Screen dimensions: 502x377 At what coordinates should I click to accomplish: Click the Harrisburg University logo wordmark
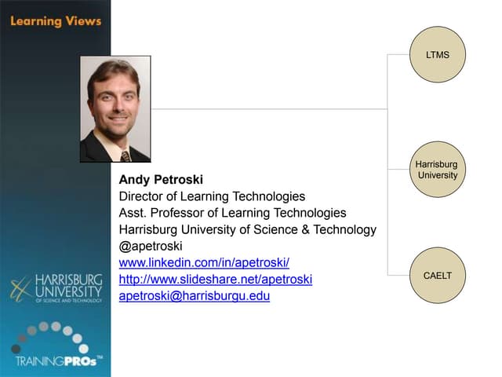(69, 288)
